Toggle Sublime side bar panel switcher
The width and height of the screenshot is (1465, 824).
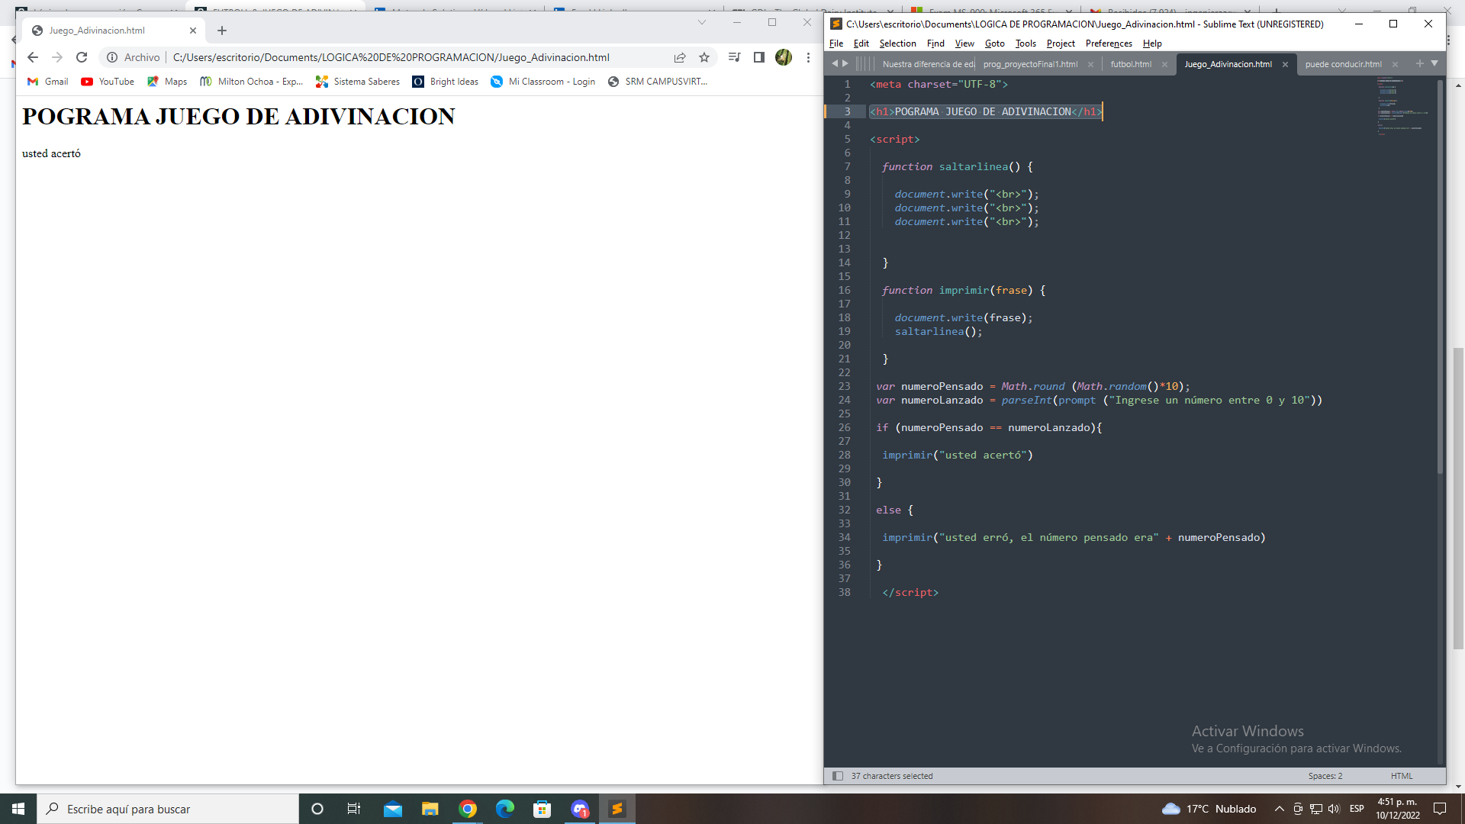click(838, 776)
